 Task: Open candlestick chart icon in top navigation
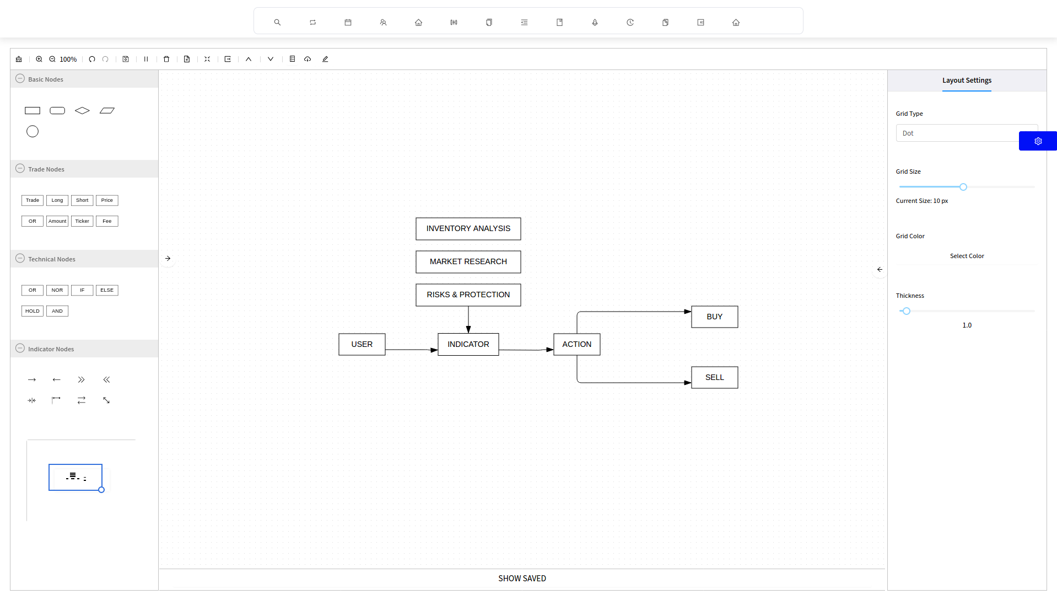pos(454,23)
